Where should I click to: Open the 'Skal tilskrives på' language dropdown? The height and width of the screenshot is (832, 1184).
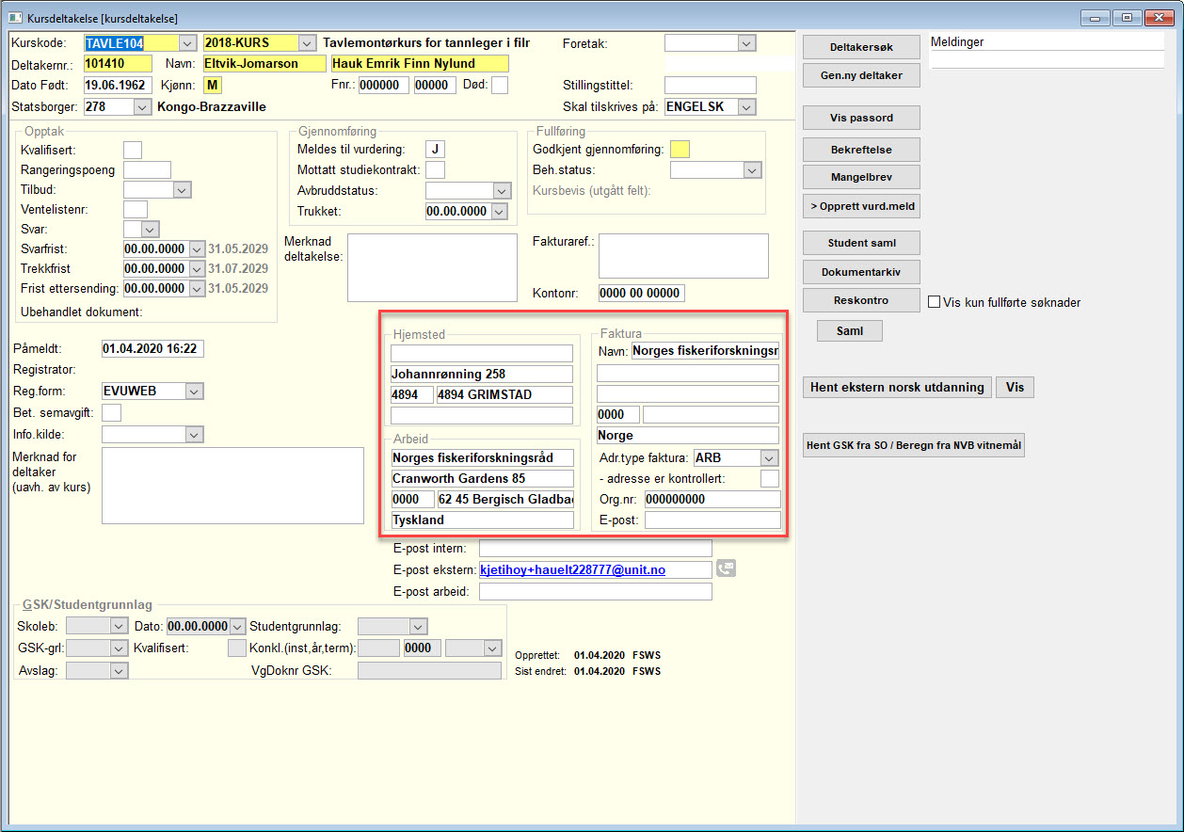(x=747, y=106)
